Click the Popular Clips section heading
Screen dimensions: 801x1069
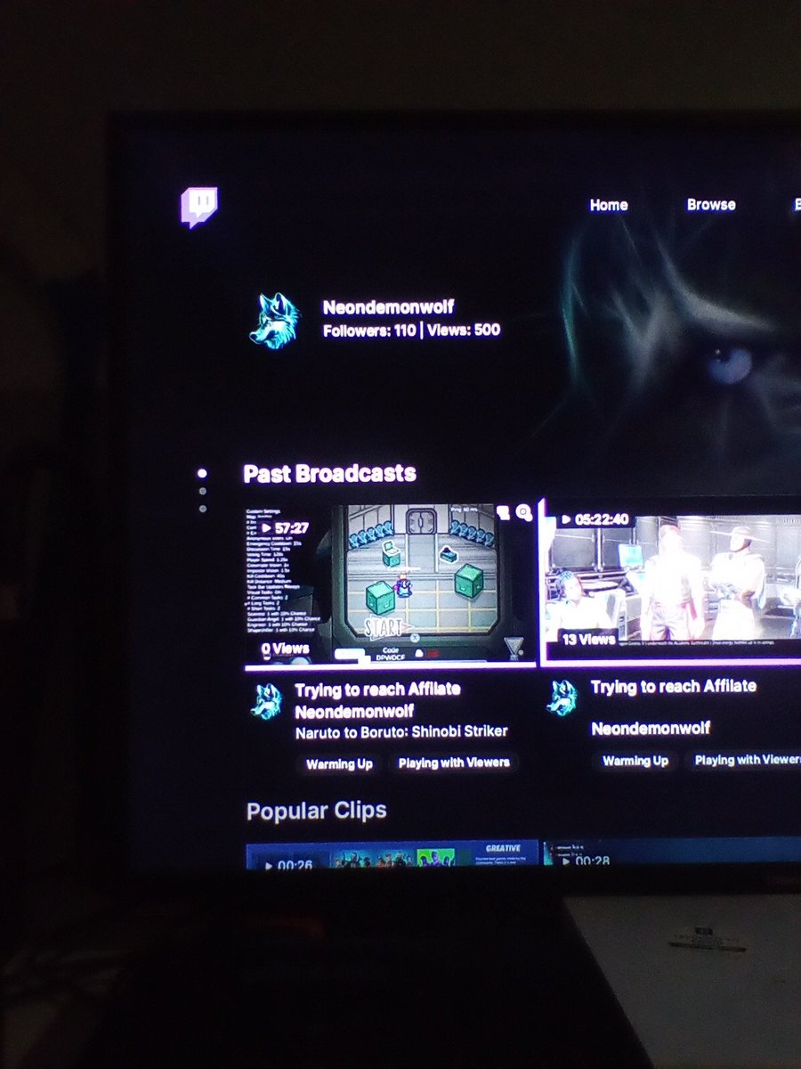[x=317, y=812]
